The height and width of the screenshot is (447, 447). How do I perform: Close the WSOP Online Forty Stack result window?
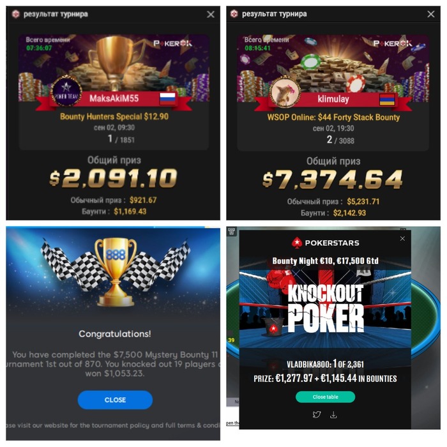tap(431, 14)
